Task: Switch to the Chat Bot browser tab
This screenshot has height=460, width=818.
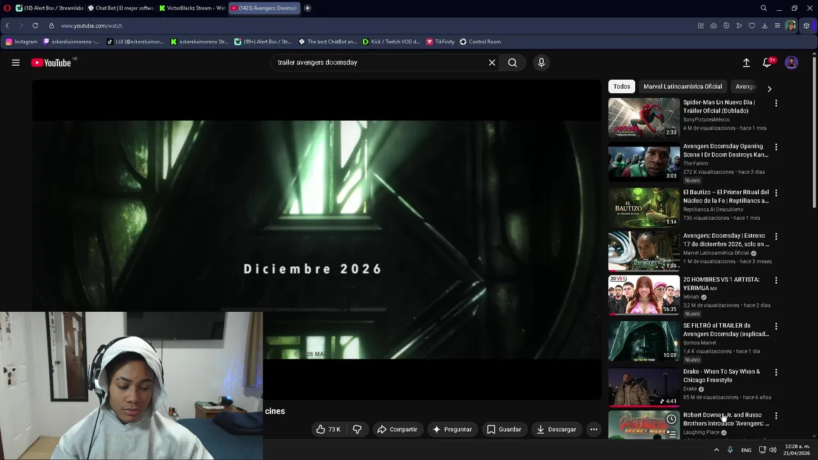Action: click(120, 8)
